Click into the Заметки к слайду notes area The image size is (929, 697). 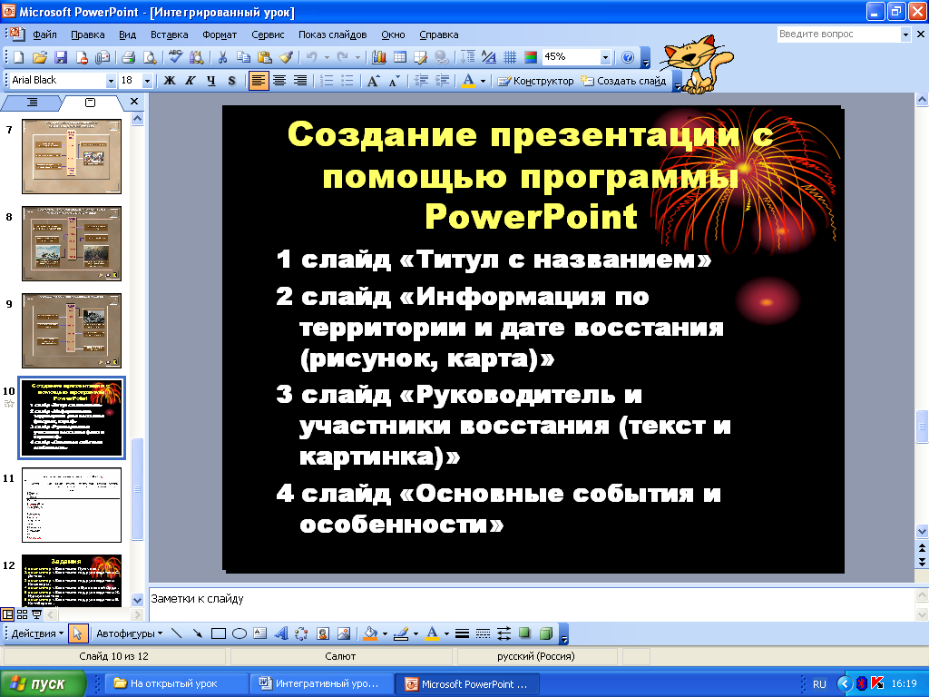click(532, 604)
